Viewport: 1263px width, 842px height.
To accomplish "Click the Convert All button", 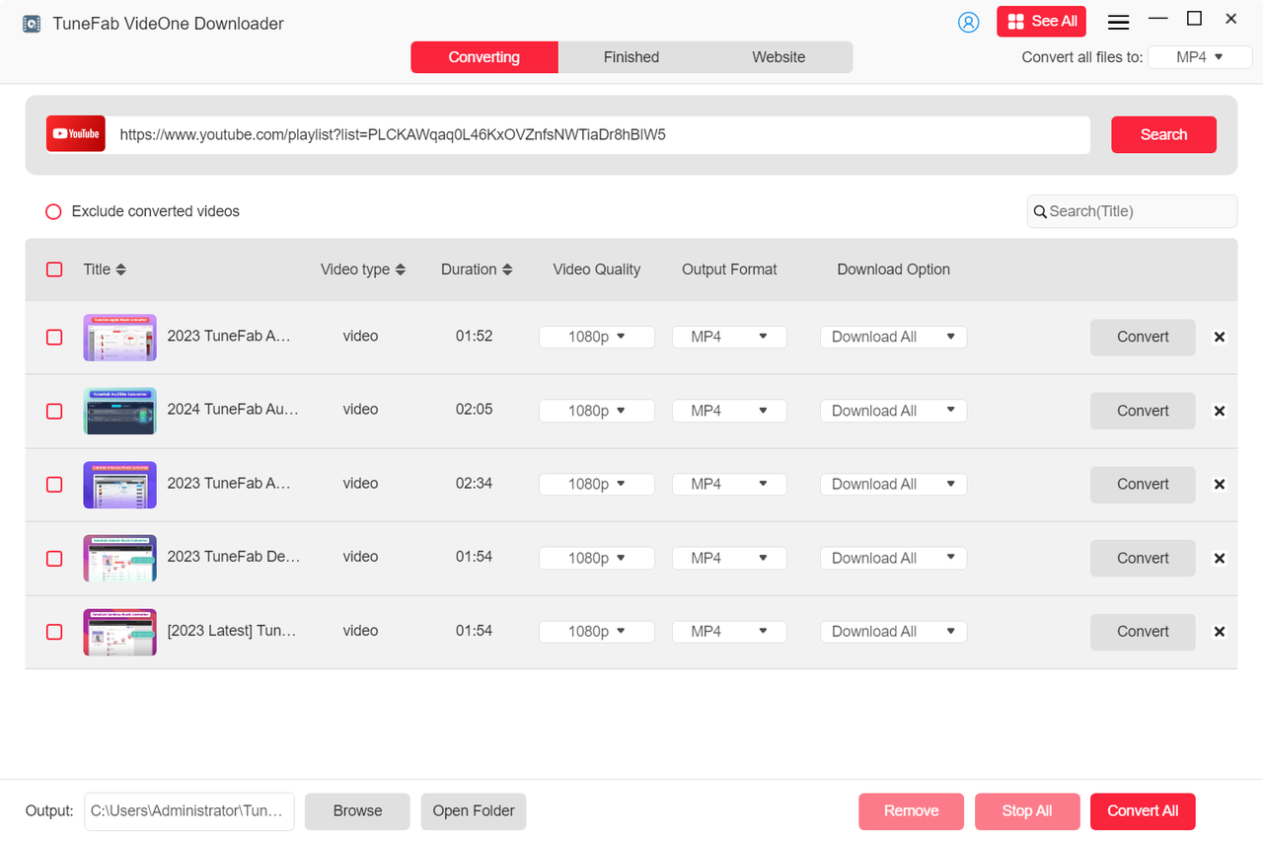I will (1143, 810).
